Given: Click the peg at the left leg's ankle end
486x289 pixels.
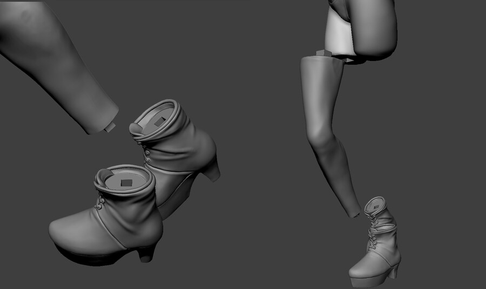Looking at the screenshot, I should tap(111, 126).
